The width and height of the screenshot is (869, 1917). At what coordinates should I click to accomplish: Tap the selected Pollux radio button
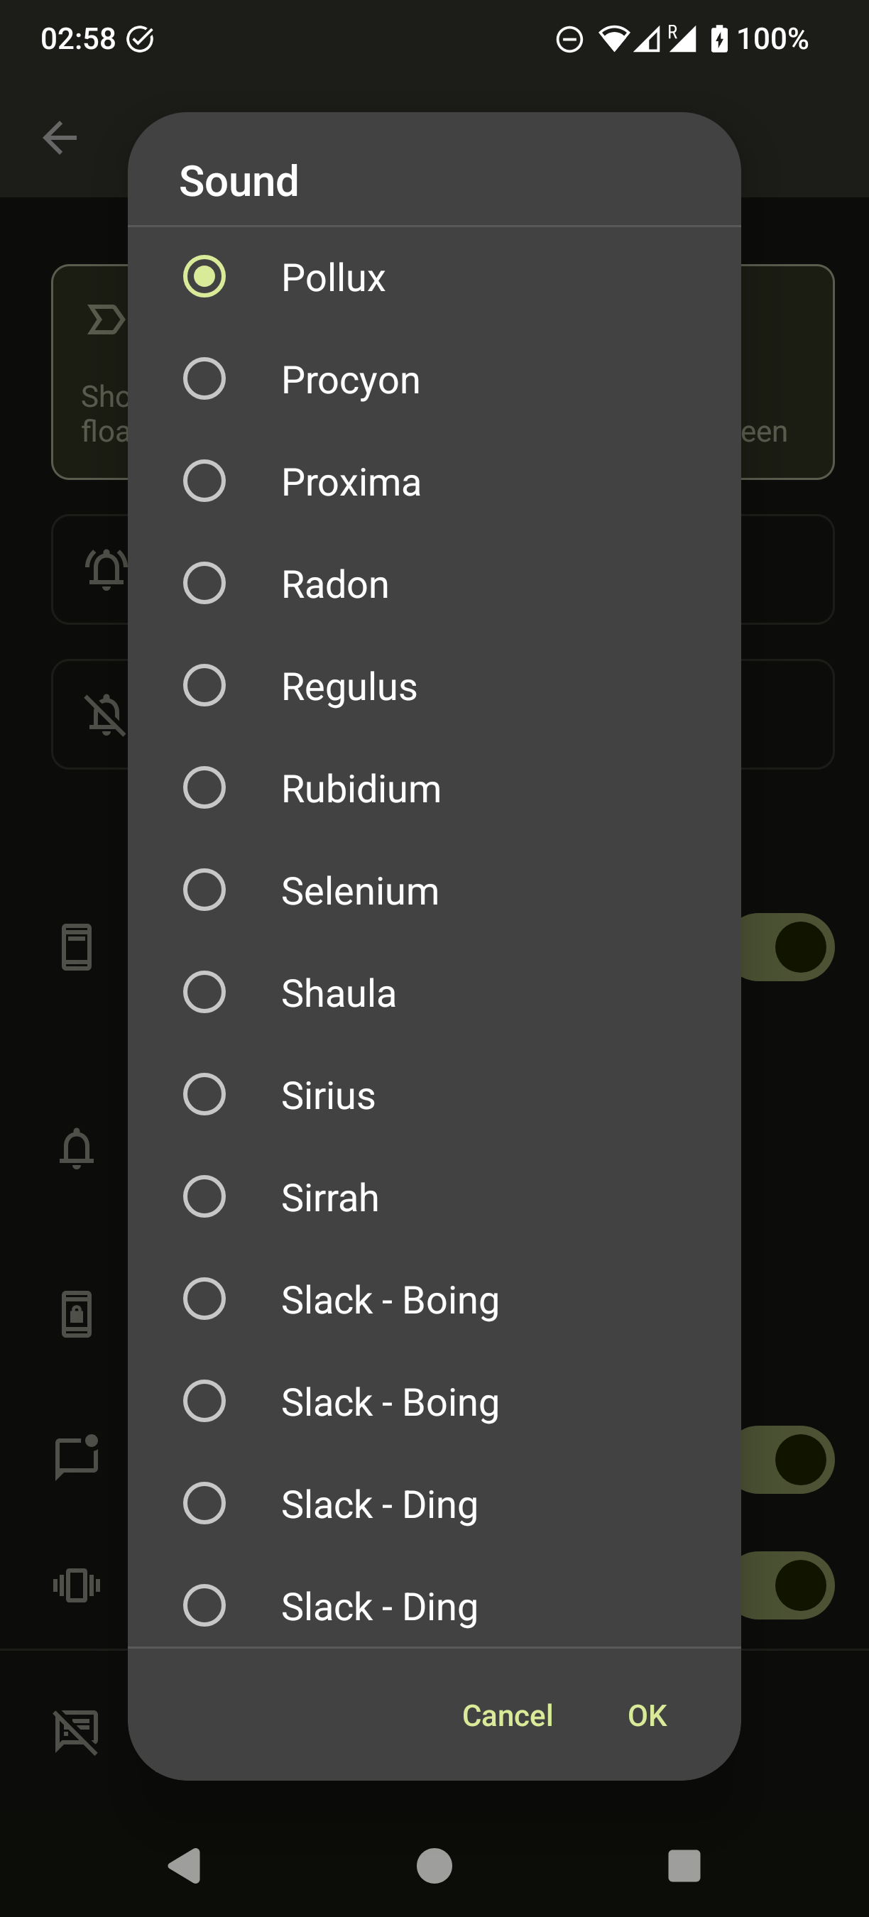[204, 277]
